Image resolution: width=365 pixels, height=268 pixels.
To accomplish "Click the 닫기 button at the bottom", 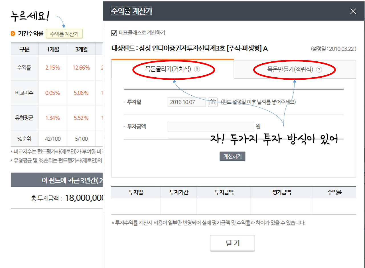I will pyautogui.click(x=232, y=243).
